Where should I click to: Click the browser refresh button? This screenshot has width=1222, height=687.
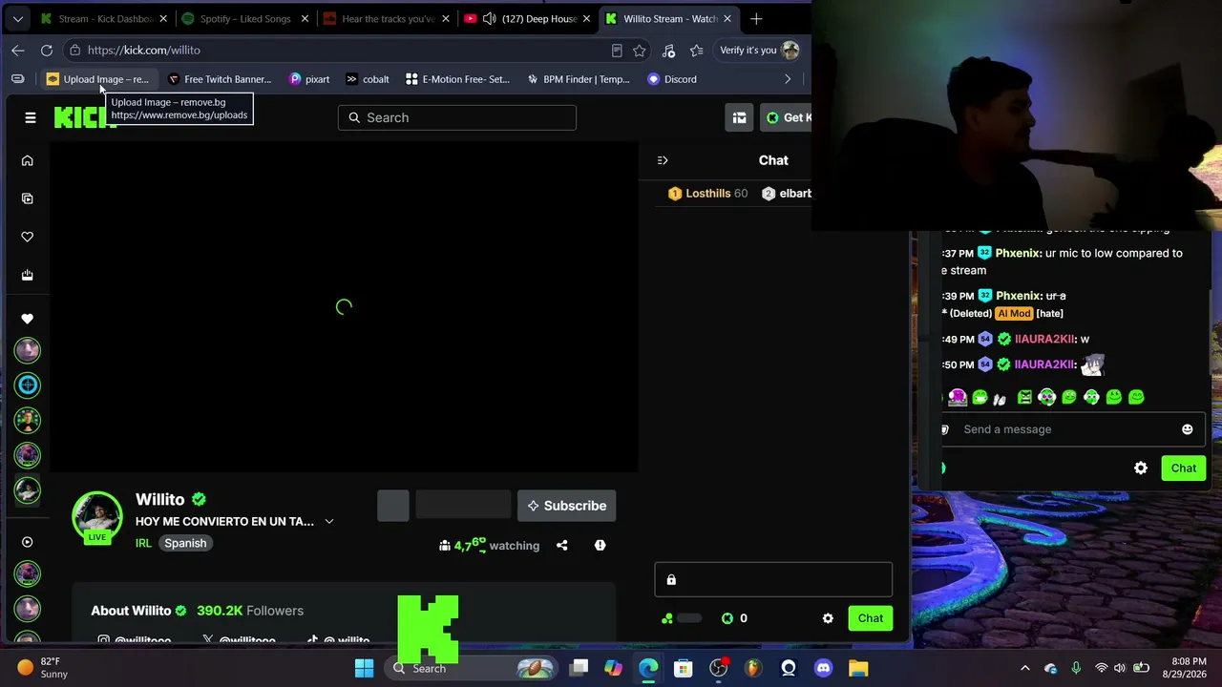[x=47, y=50]
